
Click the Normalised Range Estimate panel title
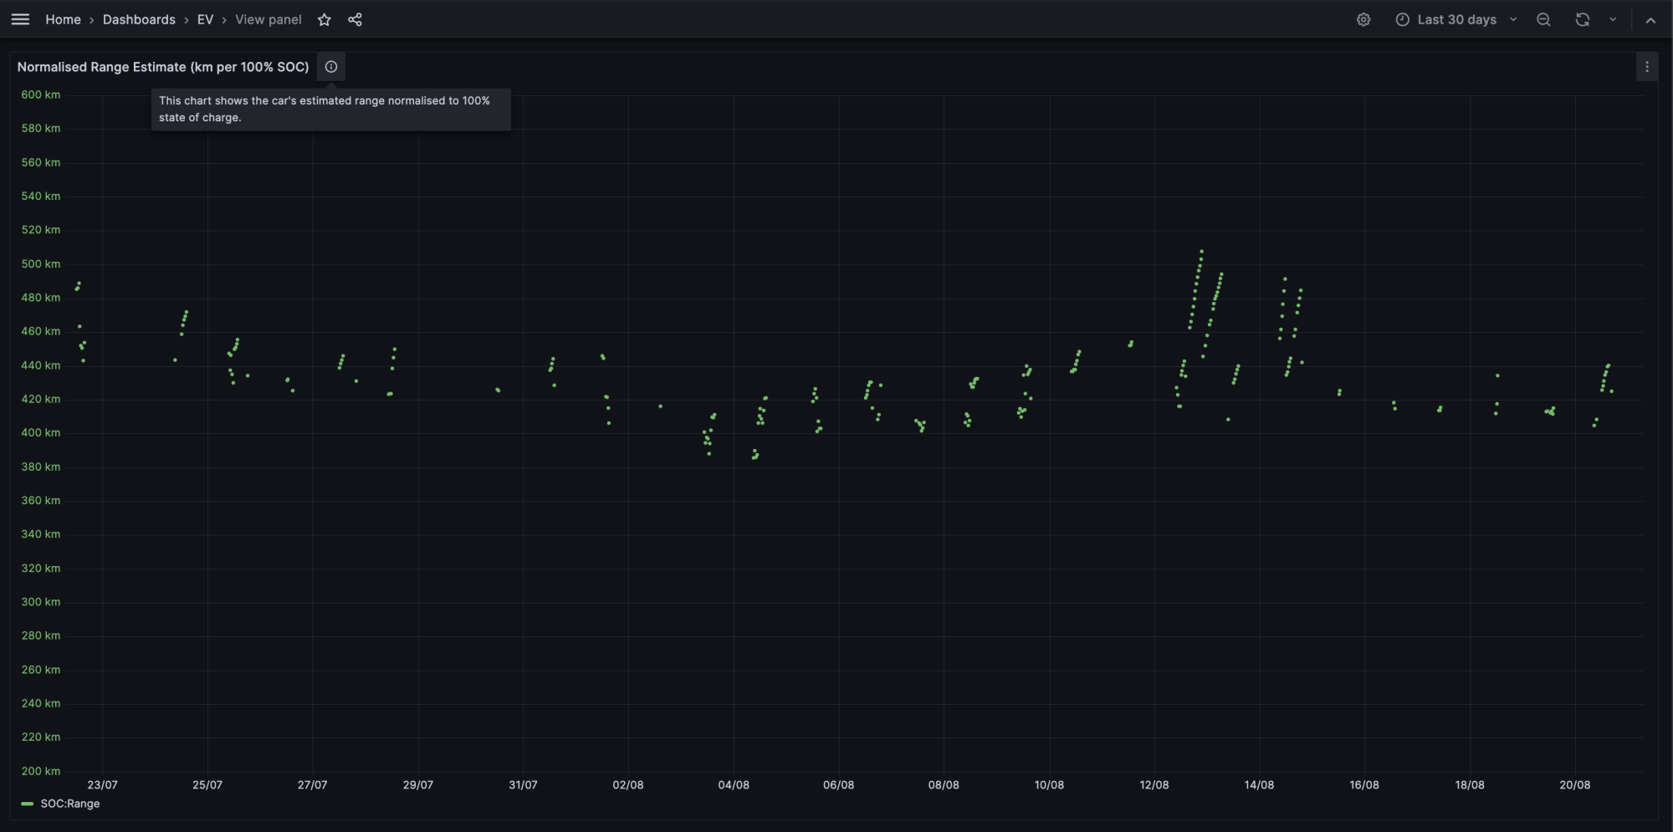(x=163, y=67)
